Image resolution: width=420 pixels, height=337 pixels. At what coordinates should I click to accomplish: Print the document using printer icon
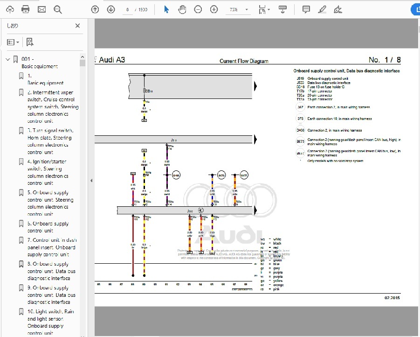(26, 10)
